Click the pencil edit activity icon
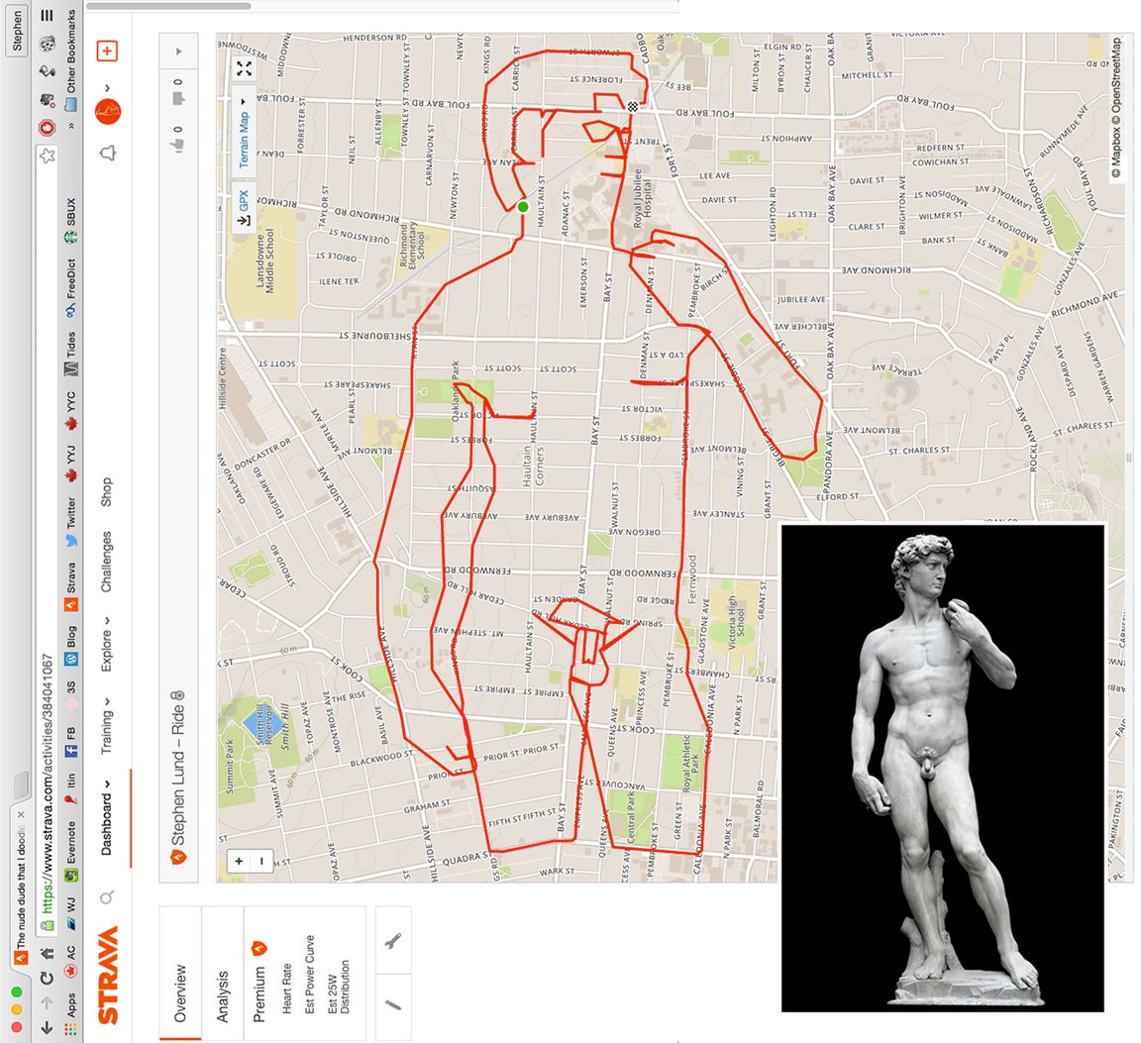Screen dimensions: 1141x1043 pyautogui.click(x=393, y=1005)
